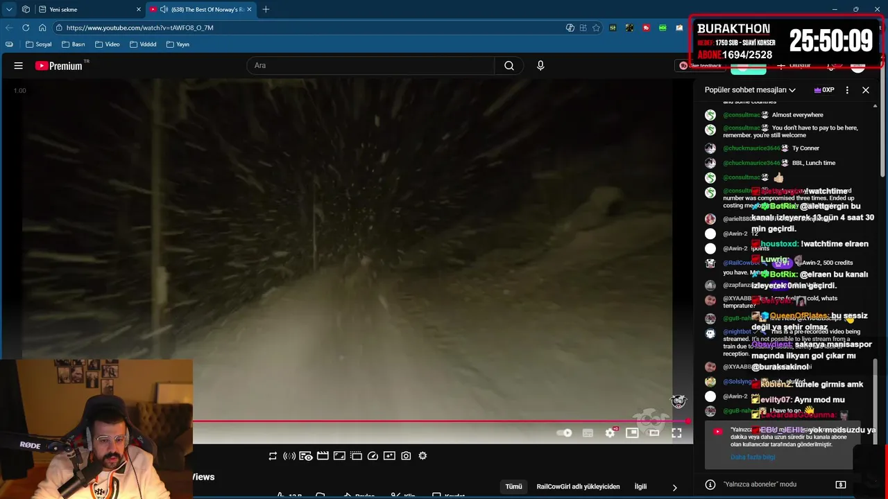Click the clapperboard cinema mode icon
888x499 pixels.
point(323,456)
